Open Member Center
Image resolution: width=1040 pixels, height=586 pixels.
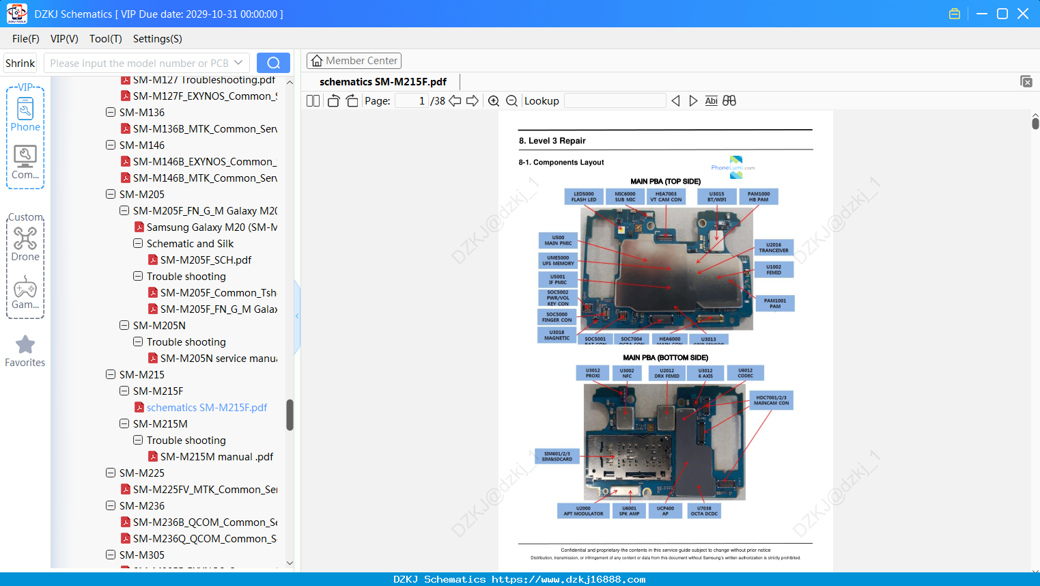354,61
